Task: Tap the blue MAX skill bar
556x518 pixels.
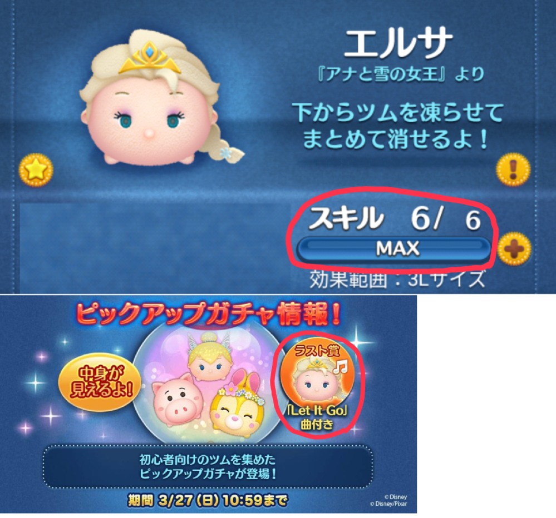Action: click(x=393, y=249)
